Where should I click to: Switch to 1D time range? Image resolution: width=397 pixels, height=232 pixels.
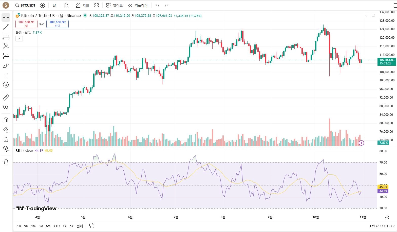pyautogui.click(x=19, y=226)
